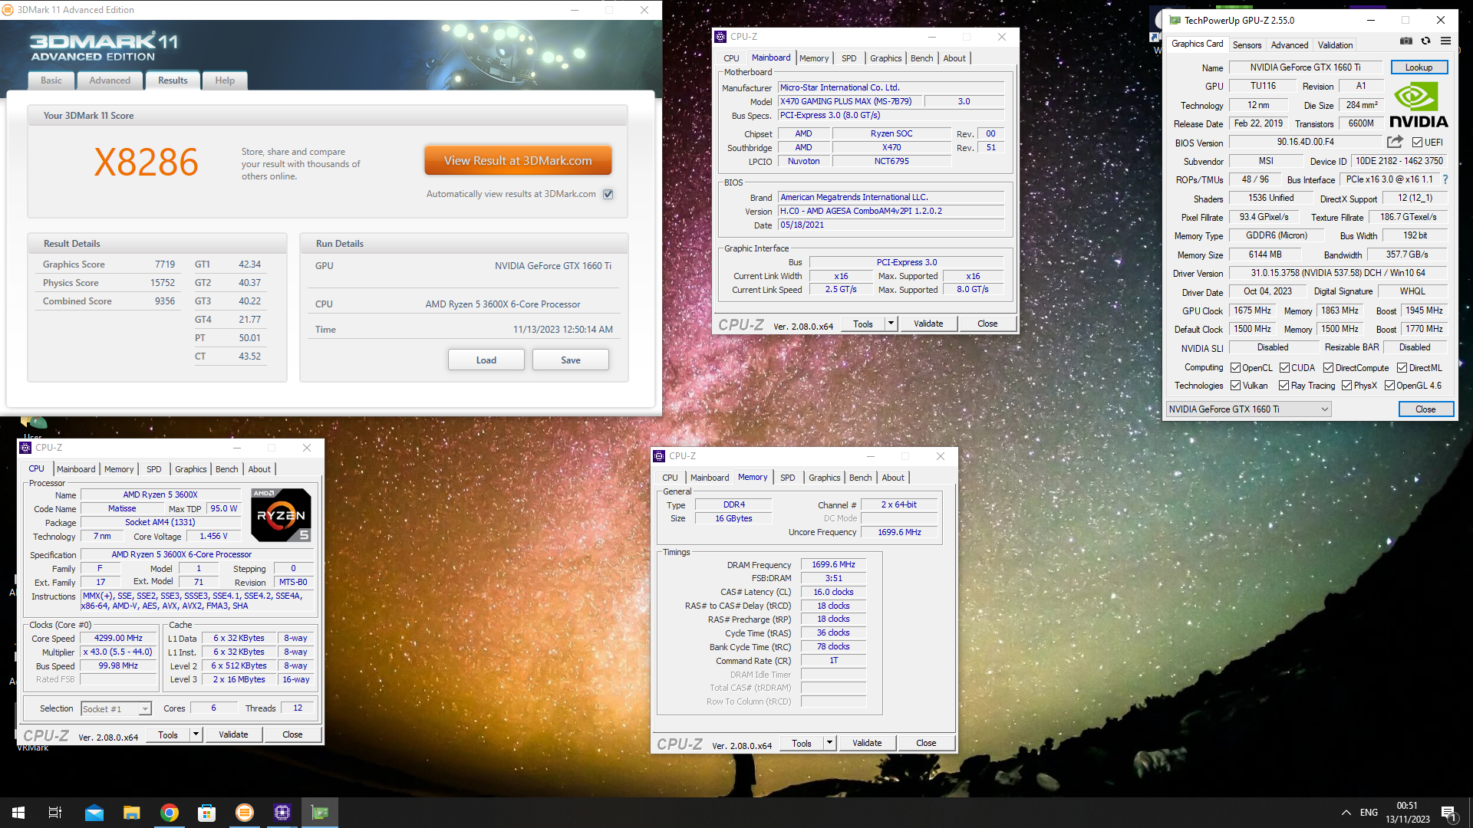The image size is (1473, 828).
Task: Switch to GPU-Z taskbar icon
Action: pos(320,813)
